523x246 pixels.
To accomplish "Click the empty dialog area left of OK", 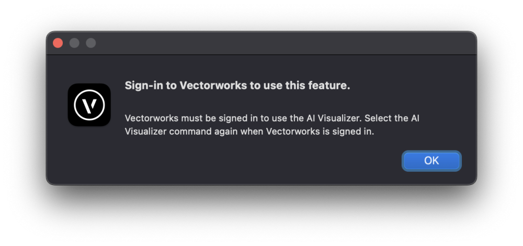I will (x=261, y=161).
